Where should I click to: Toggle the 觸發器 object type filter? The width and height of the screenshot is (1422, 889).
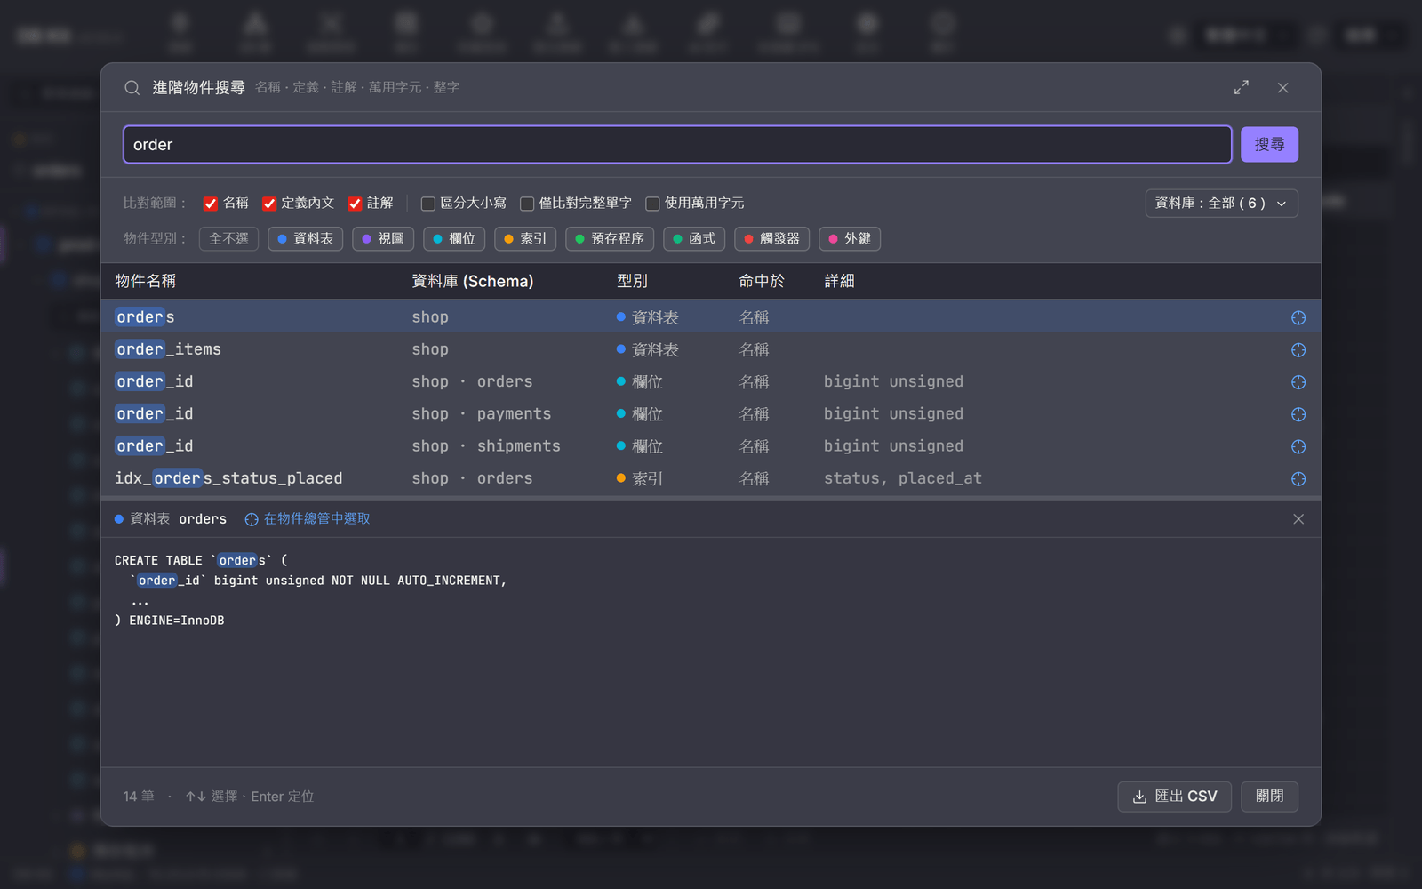pos(772,239)
